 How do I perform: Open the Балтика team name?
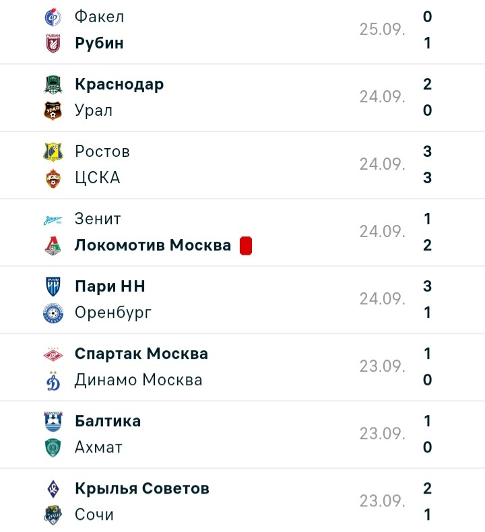coord(108,421)
